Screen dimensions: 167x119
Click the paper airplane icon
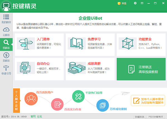(x=126, y=93)
